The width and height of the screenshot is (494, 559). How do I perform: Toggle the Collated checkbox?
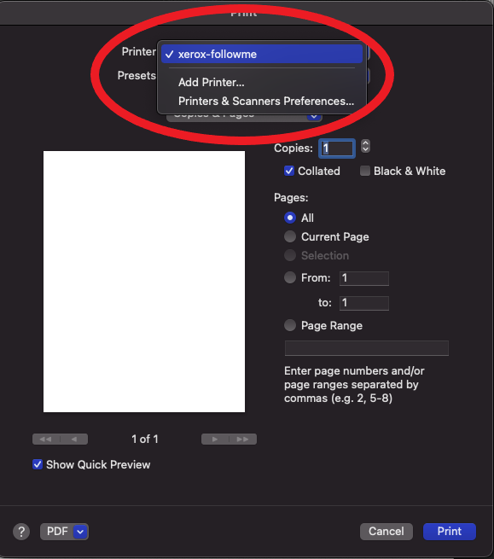click(289, 172)
